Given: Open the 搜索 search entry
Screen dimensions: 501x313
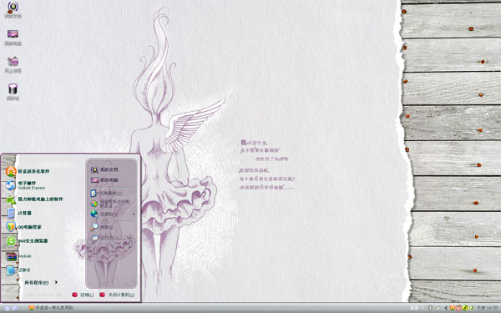Looking at the screenshot, I should coord(102,227).
